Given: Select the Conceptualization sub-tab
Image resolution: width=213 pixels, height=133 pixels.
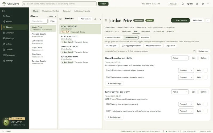Looking at the screenshot, I should [113, 38].
